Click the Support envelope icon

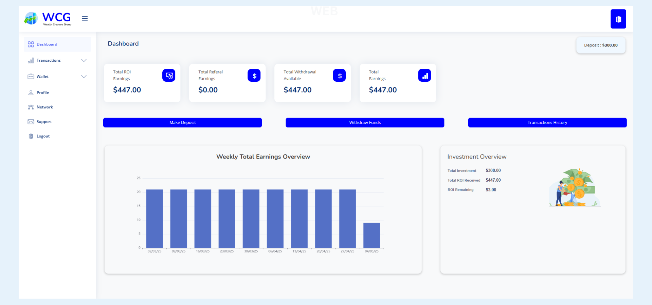tap(31, 122)
